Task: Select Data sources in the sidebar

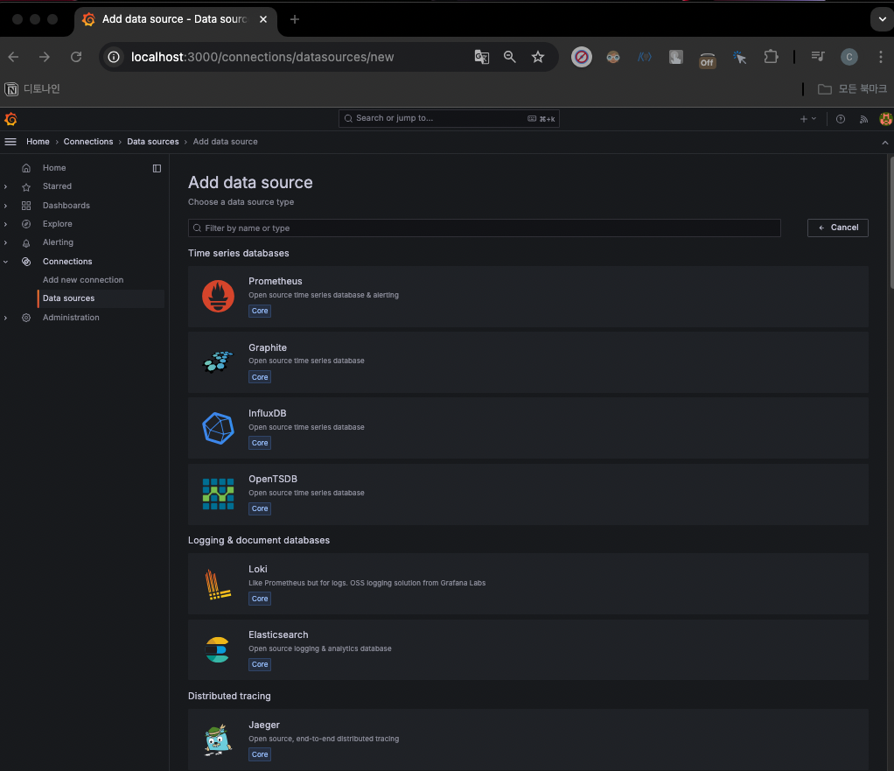Action: tap(101, 298)
